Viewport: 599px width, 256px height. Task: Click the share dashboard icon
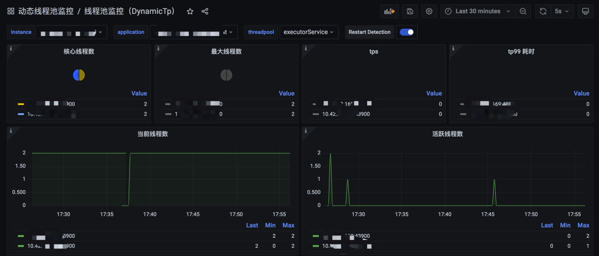[x=205, y=12]
